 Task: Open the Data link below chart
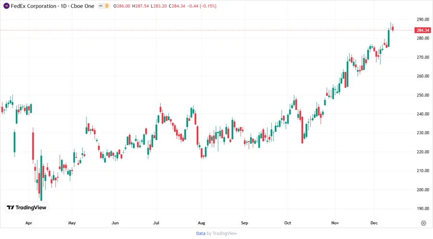coord(201,234)
